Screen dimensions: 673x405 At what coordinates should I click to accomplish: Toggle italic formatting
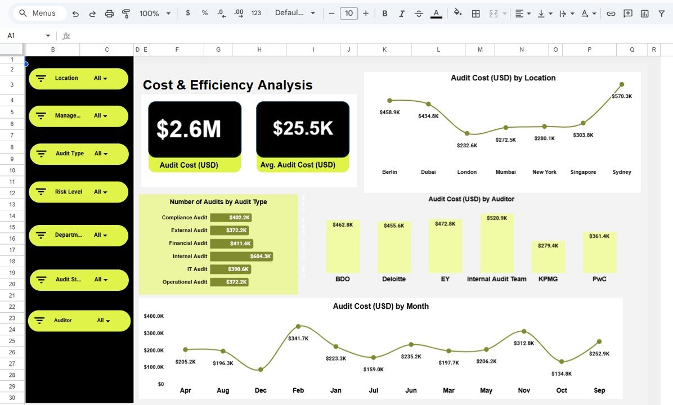[402, 13]
